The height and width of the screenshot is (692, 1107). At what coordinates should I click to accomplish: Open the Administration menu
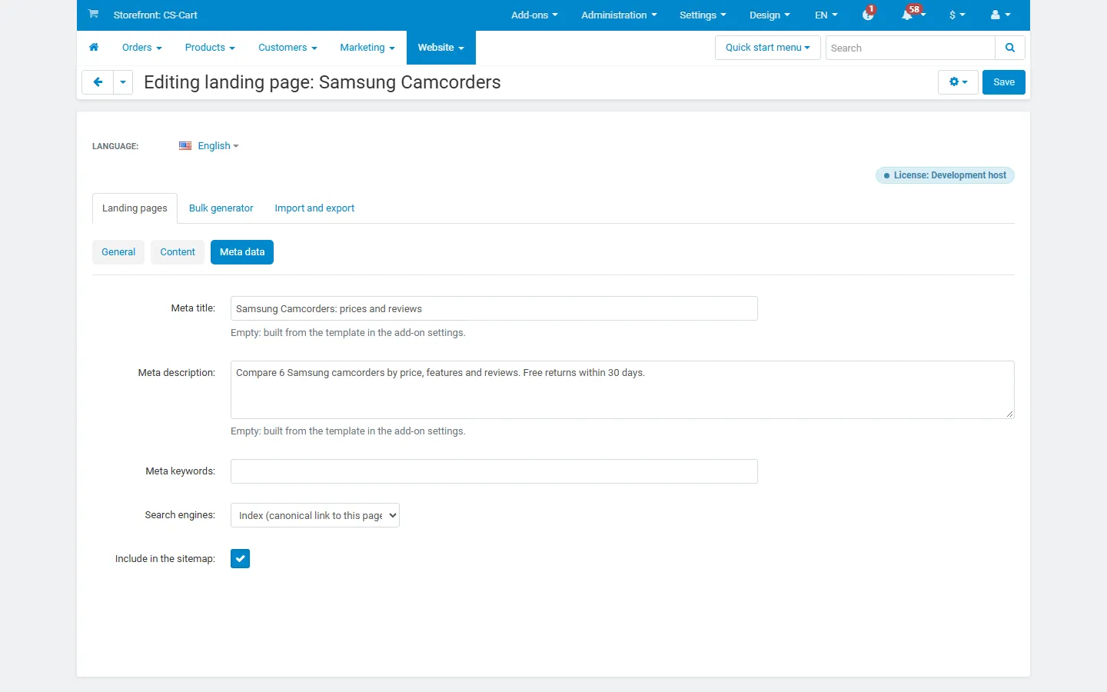click(x=619, y=15)
